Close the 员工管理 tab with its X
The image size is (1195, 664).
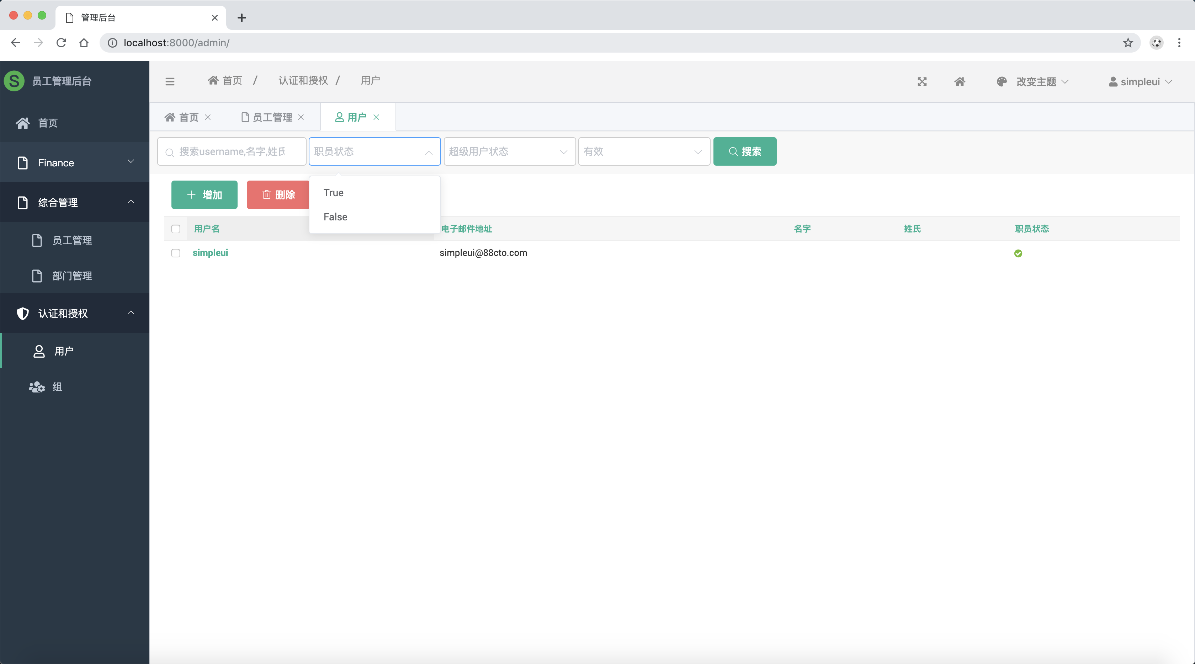(x=301, y=117)
